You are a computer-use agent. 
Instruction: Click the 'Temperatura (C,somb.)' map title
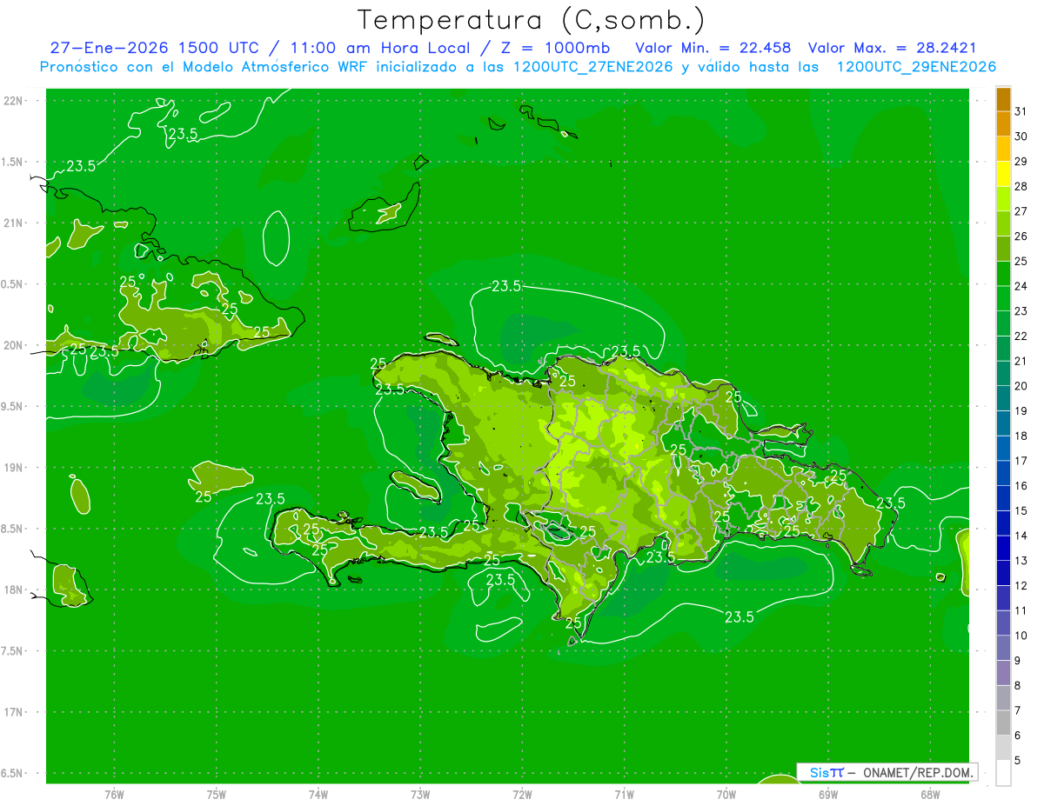532,20
